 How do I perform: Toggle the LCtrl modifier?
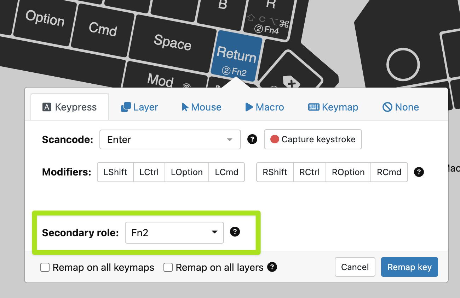(149, 172)
